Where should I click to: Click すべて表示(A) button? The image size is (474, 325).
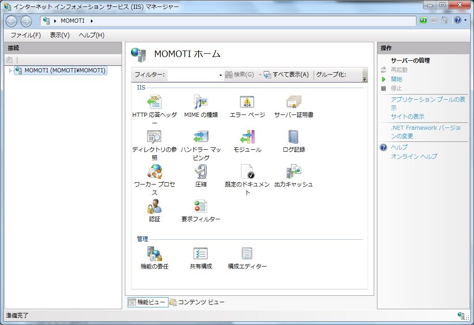tap(286, 75)
